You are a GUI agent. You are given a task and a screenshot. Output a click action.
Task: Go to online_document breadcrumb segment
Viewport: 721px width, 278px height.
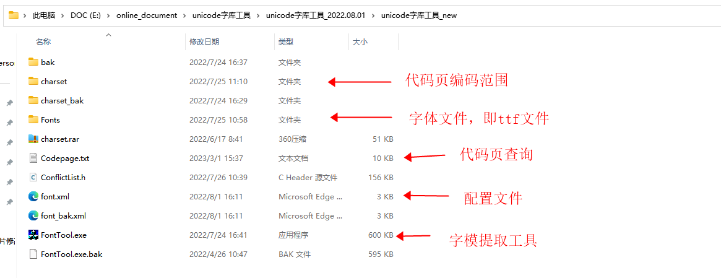click(x=147, y=15)
